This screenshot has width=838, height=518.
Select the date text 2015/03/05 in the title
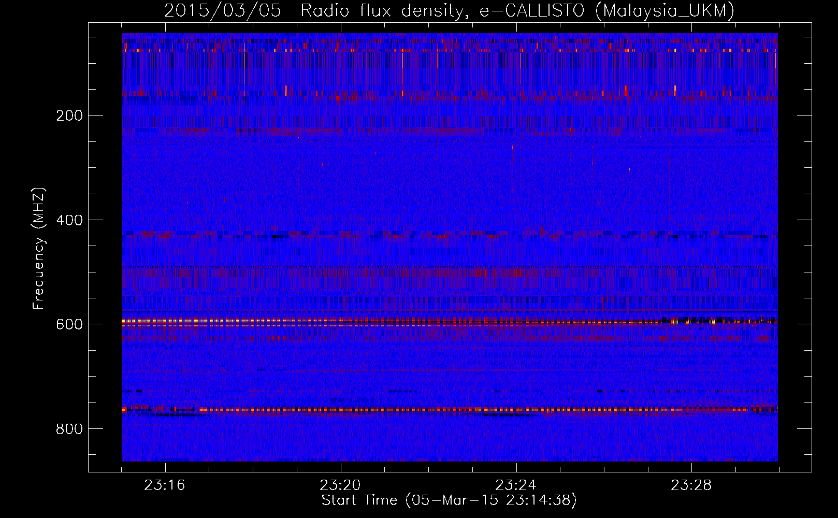pos(223,10)
